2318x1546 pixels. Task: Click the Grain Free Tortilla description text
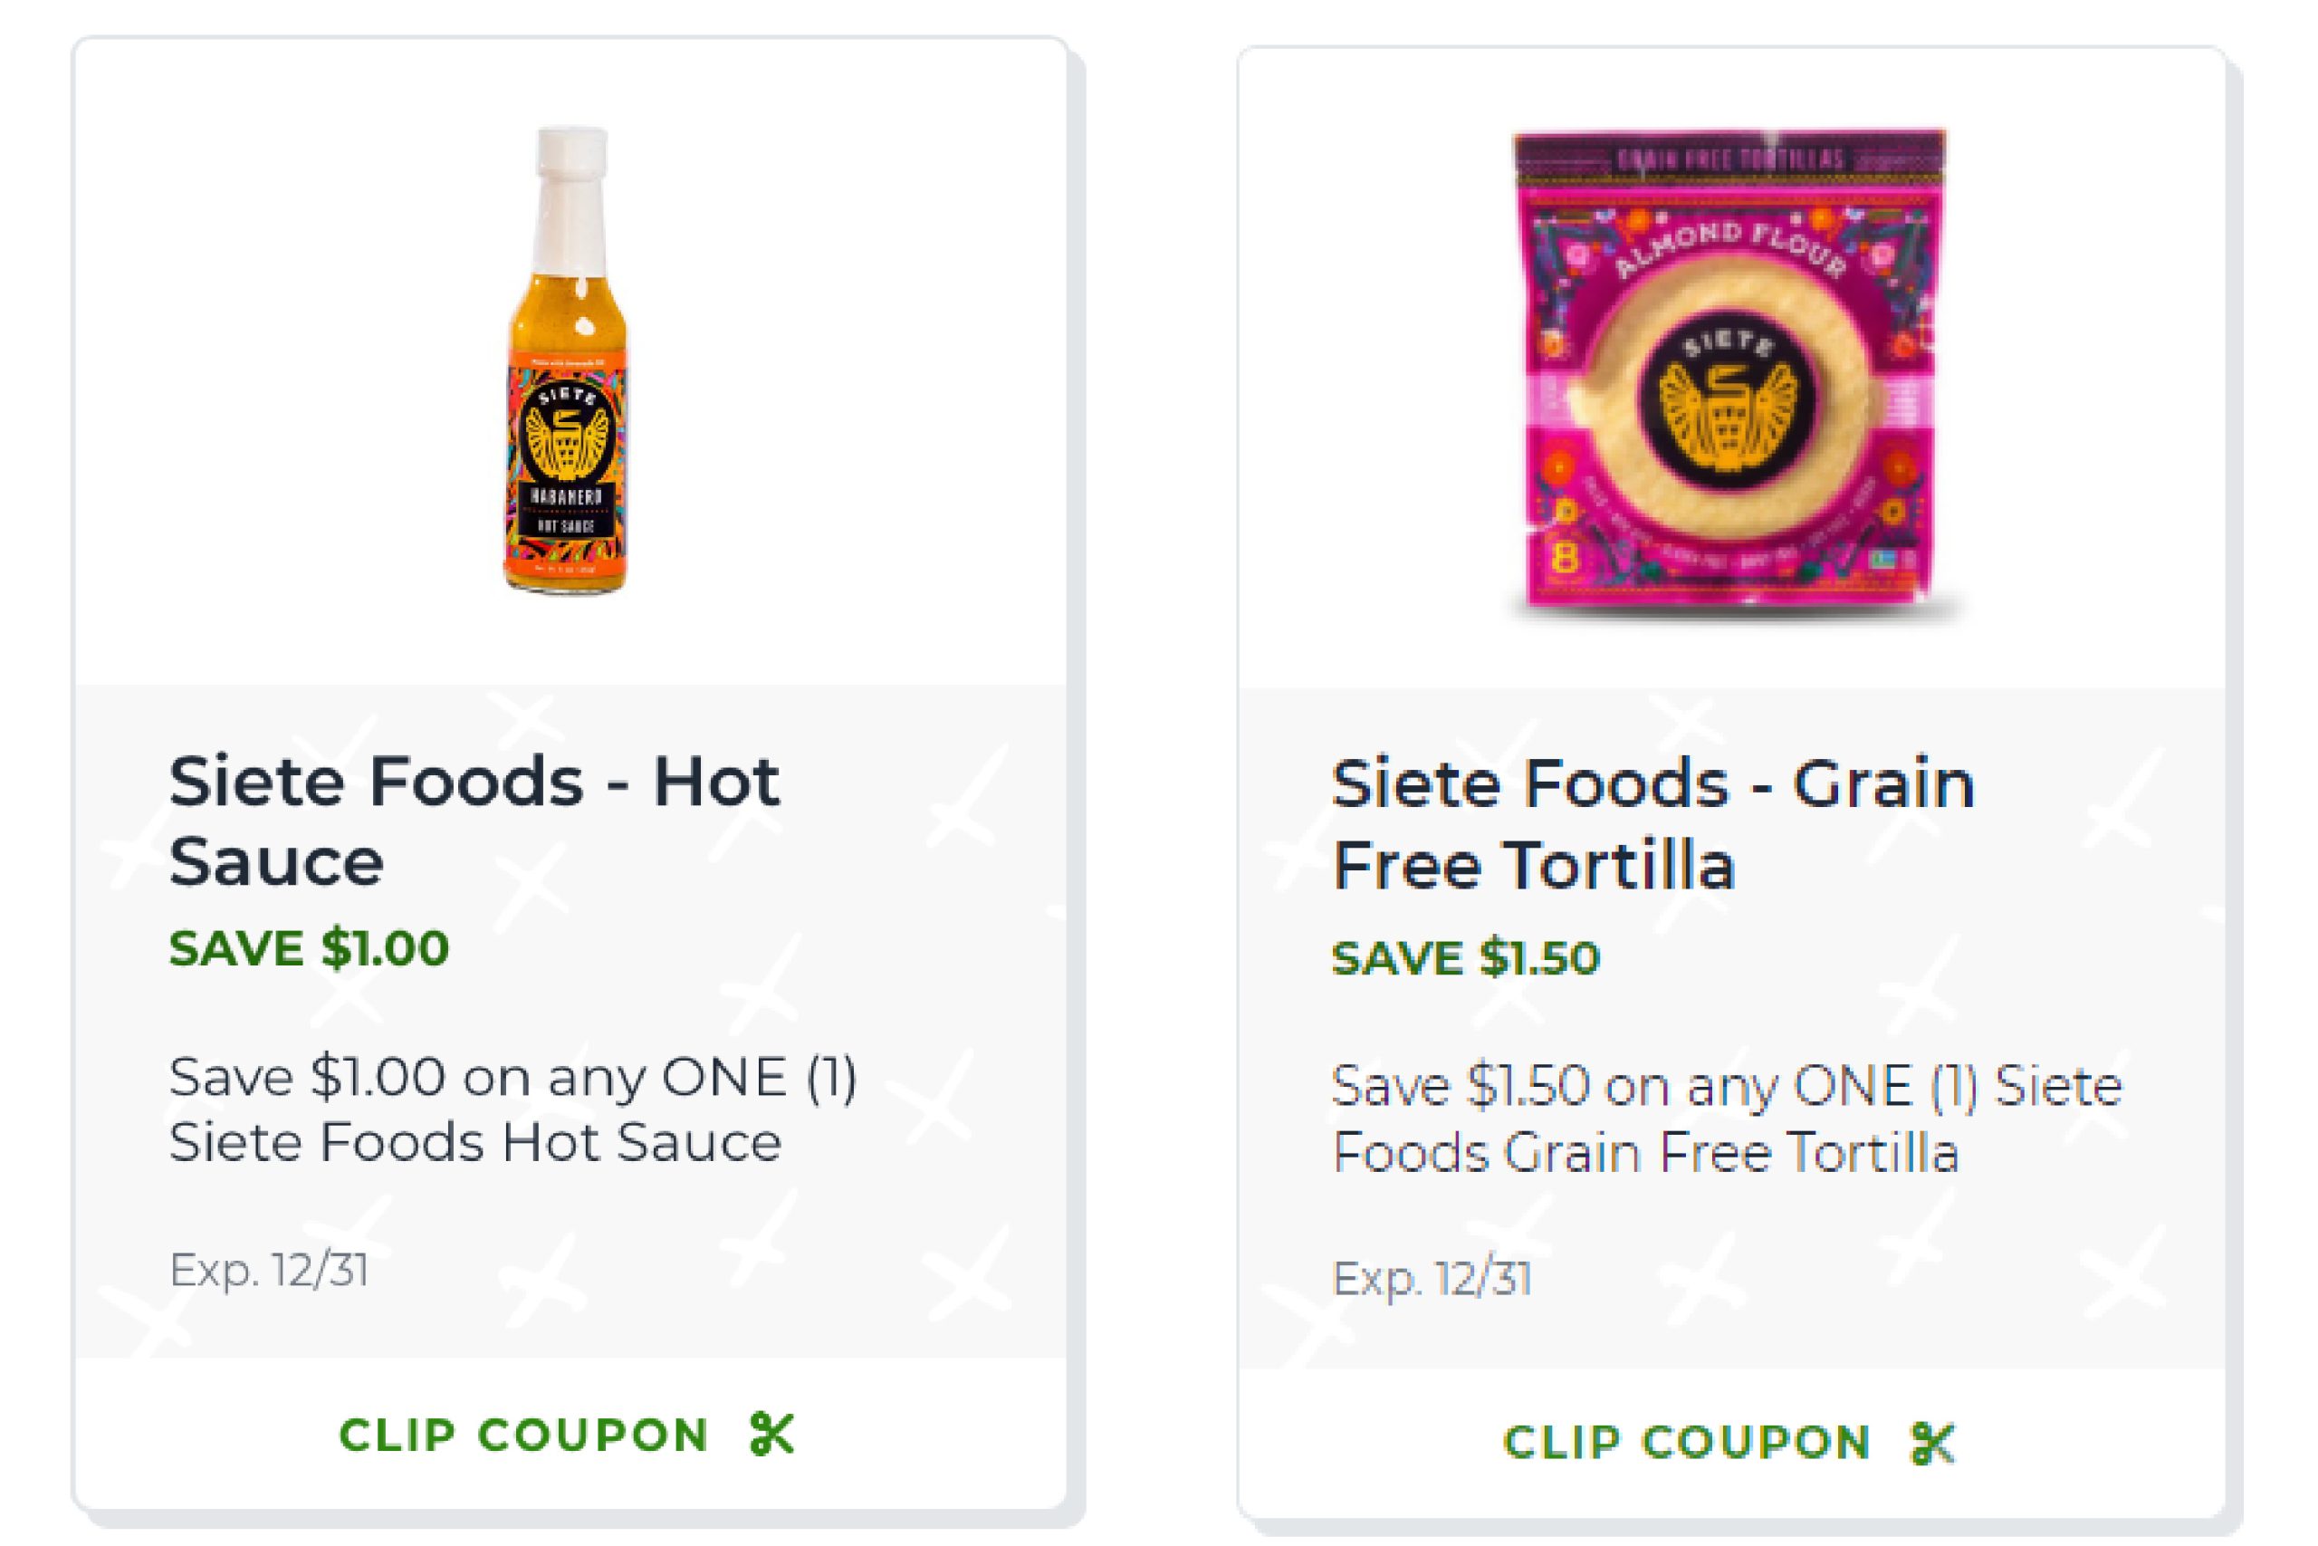coord(1725,1119)
